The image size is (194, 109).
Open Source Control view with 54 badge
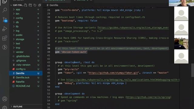[x=5, y=19]
